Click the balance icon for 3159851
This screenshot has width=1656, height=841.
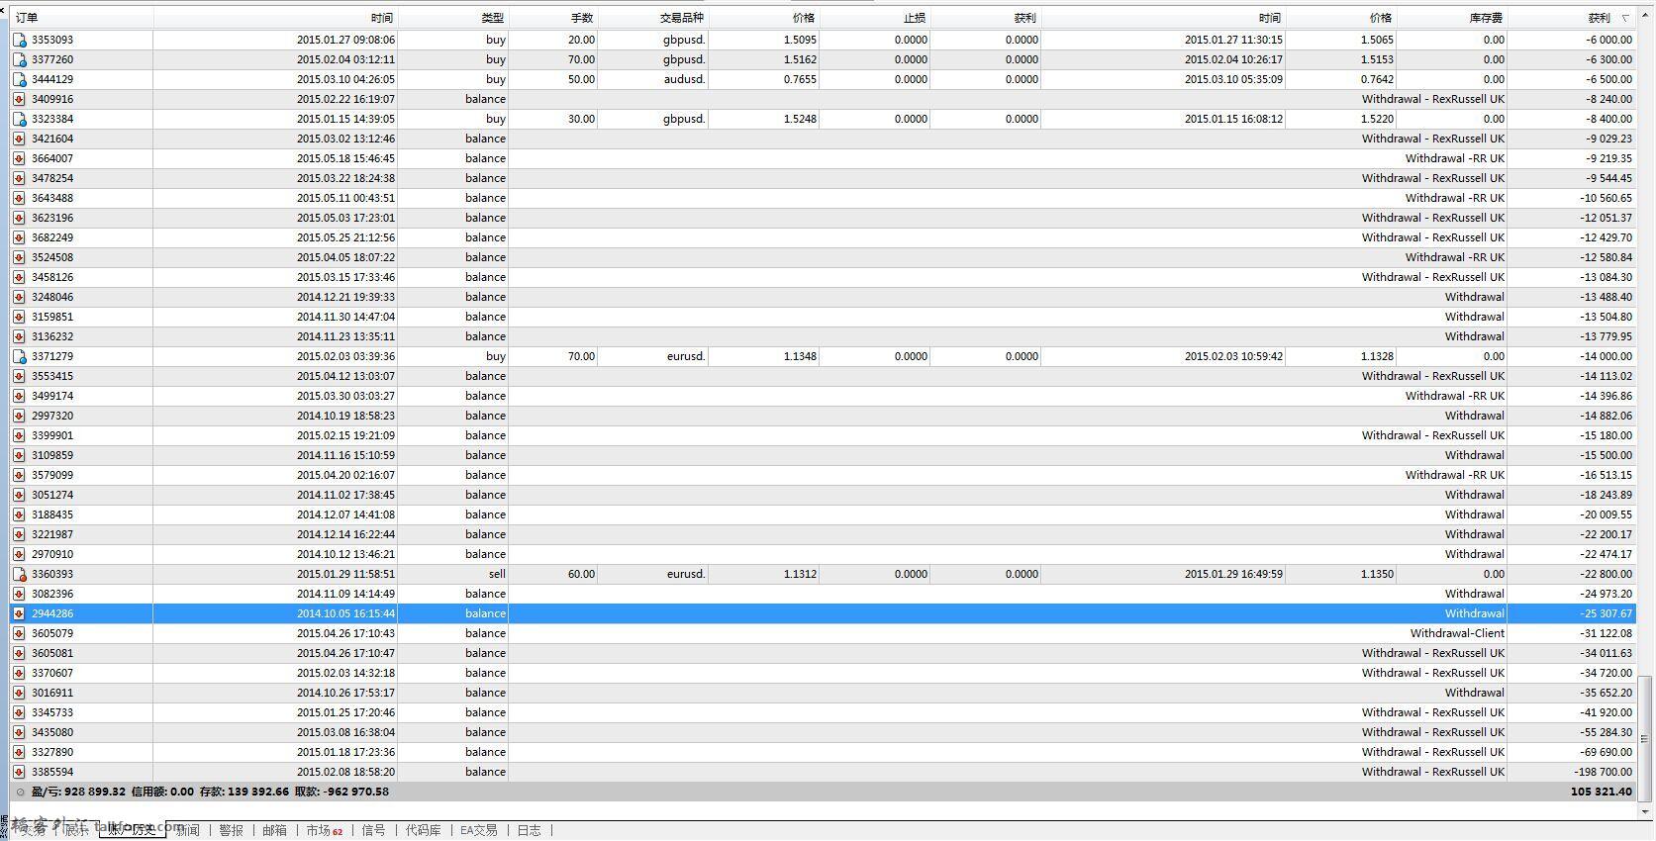pyautogui.click(x=19, y=317)
